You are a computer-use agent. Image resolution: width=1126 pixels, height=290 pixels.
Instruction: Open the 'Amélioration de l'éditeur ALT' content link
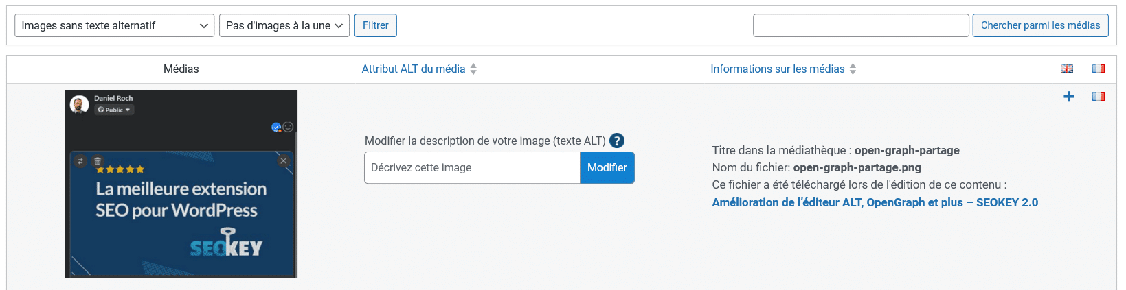[875, 202]
